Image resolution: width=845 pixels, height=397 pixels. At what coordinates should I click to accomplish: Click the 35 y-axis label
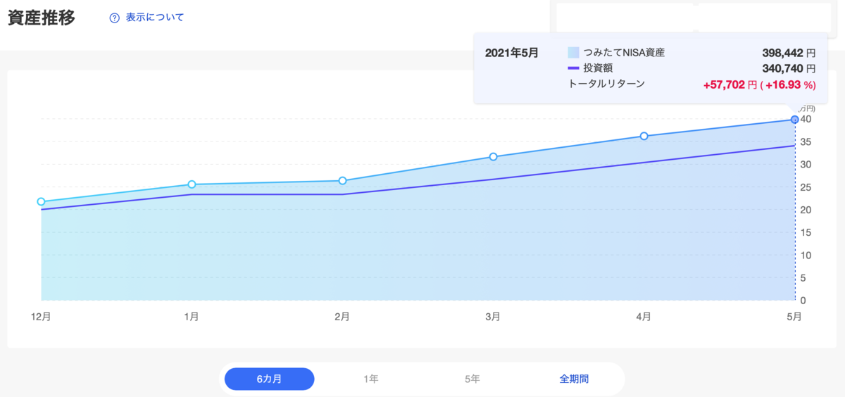[x=806, y=141]
